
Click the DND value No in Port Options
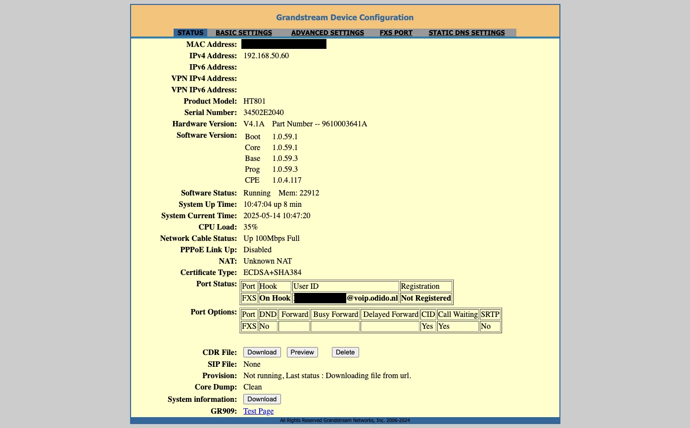click(x=268, y=326)
